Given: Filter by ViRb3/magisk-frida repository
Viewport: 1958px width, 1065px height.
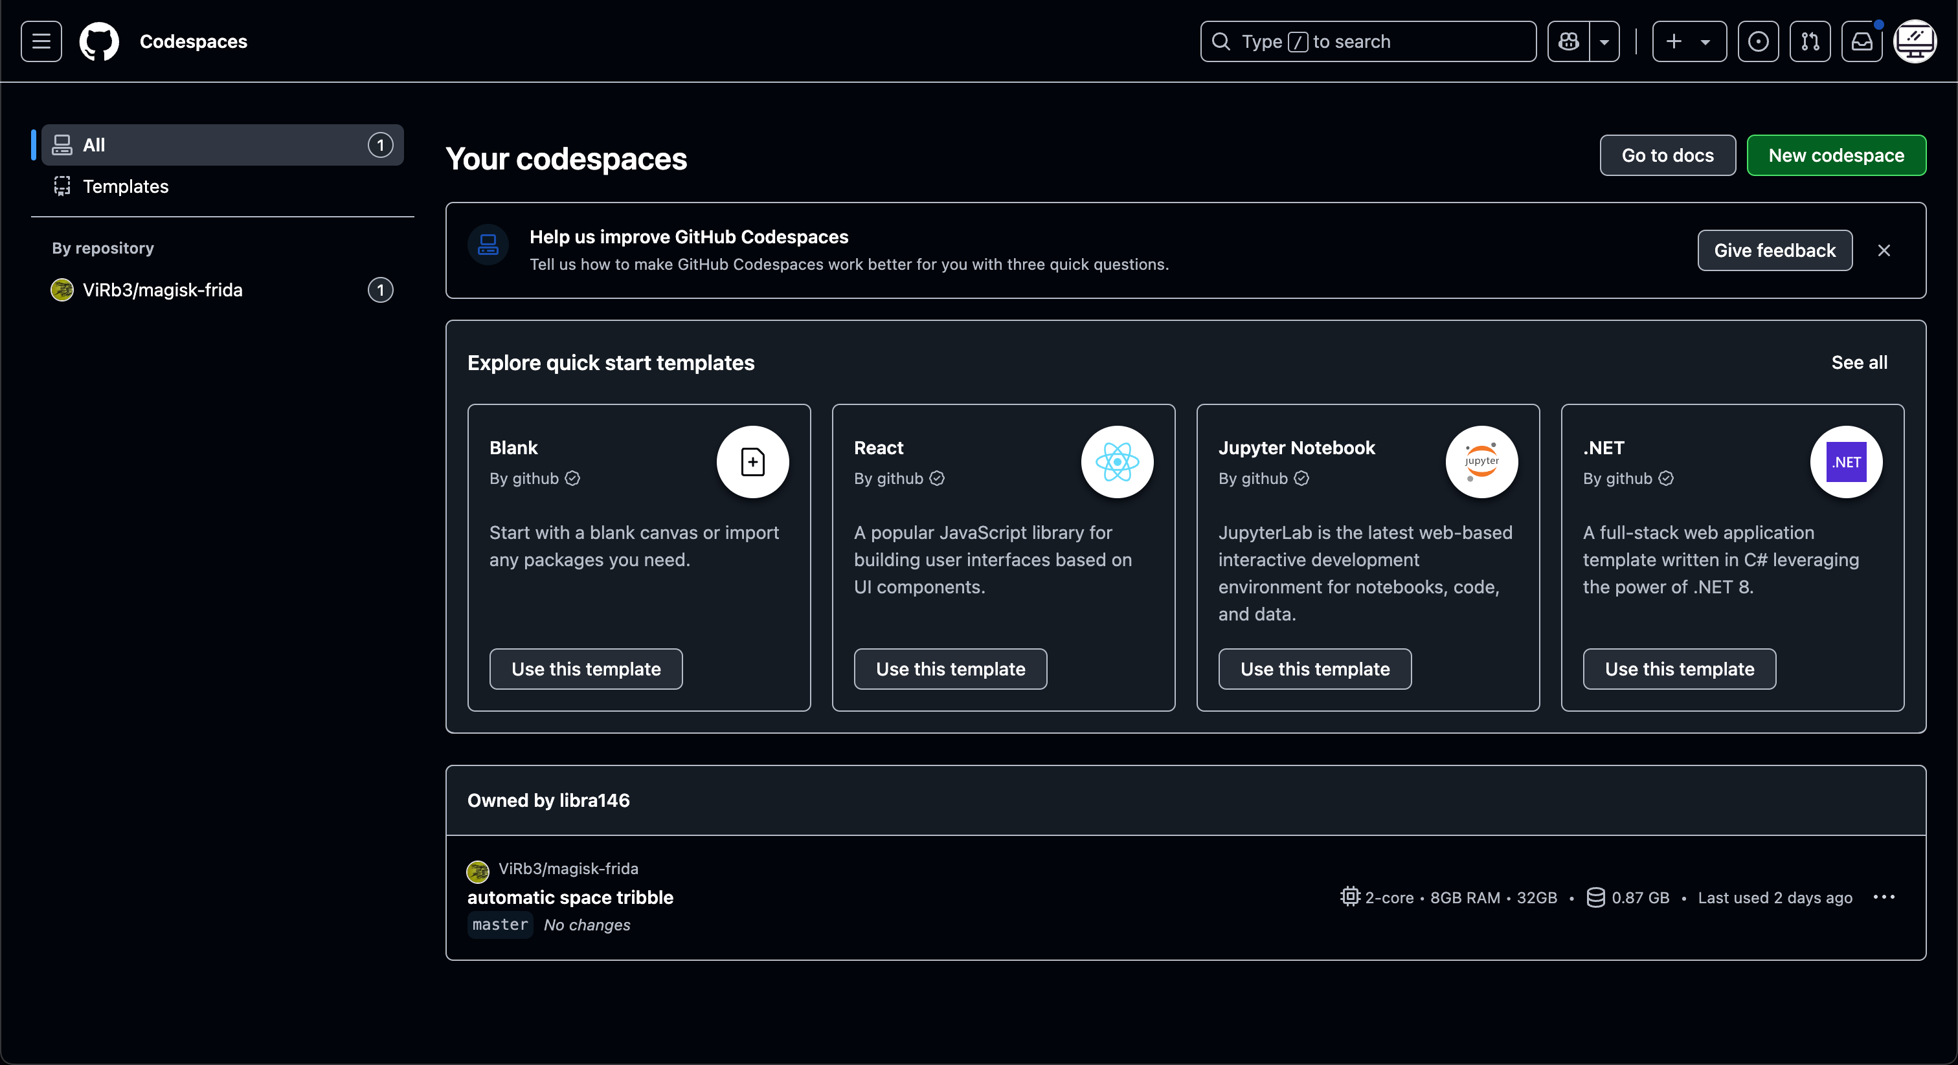Looking at the screenshot, I should click(x=162, y=289).
